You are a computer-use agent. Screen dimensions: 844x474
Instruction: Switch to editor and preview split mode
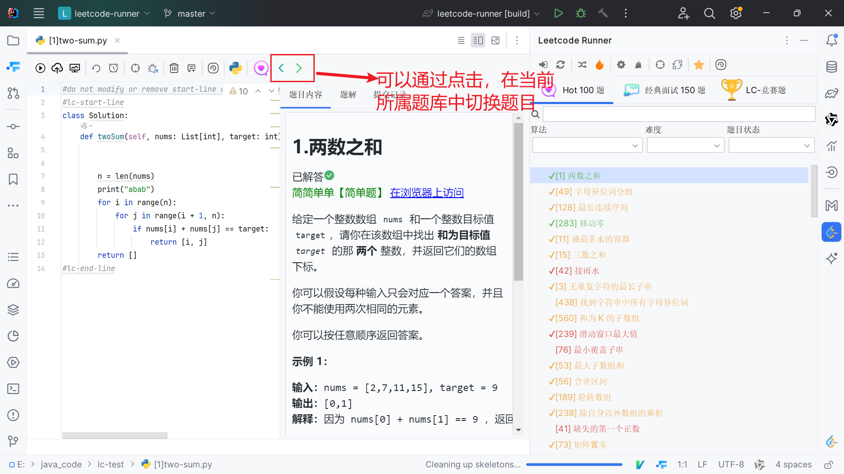coord(478,40)
